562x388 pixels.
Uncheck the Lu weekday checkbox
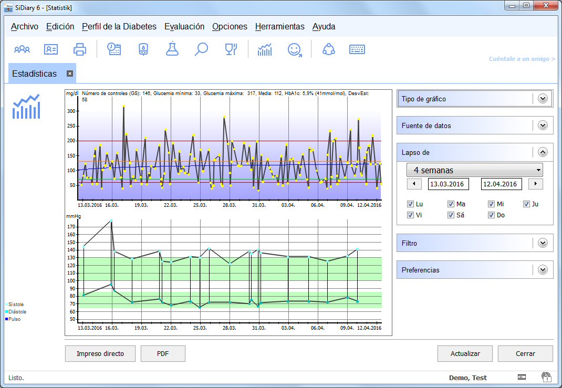click(x=411, y=204)
